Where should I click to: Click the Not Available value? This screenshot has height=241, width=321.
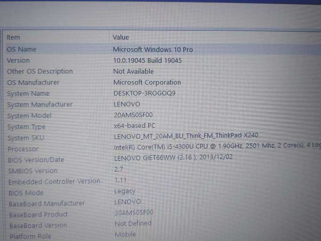pyautogui.click(x=134, y=71)
